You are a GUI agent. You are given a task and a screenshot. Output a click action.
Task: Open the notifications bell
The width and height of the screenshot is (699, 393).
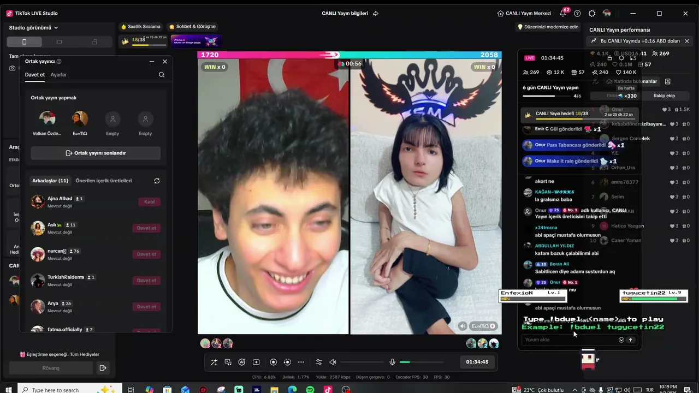563,13
